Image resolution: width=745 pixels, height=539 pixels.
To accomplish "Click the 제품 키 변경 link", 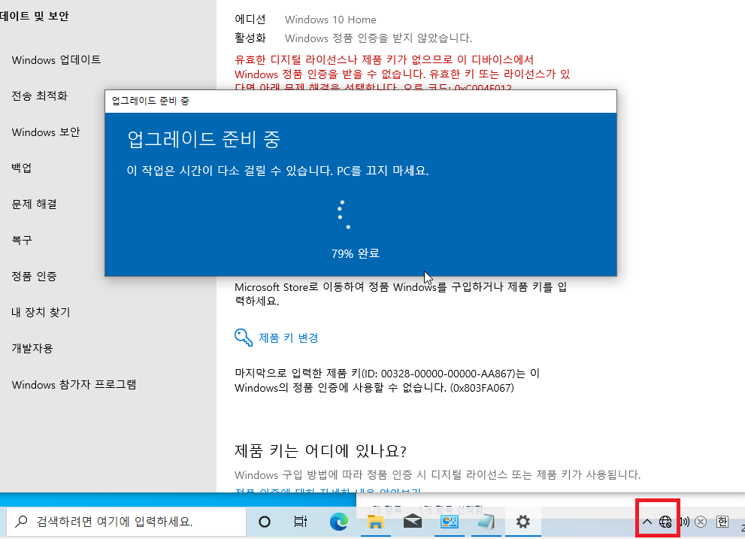I will pyautogui.click(x=289, y=338).
